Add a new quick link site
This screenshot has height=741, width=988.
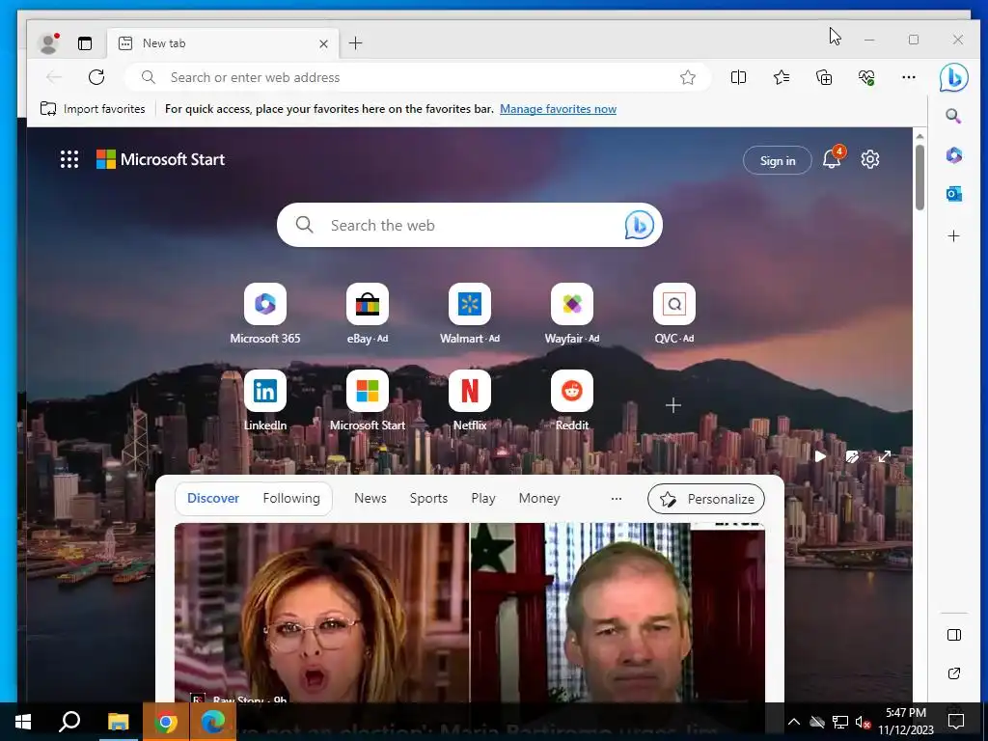pyautogui.click(x=672, y=405)
